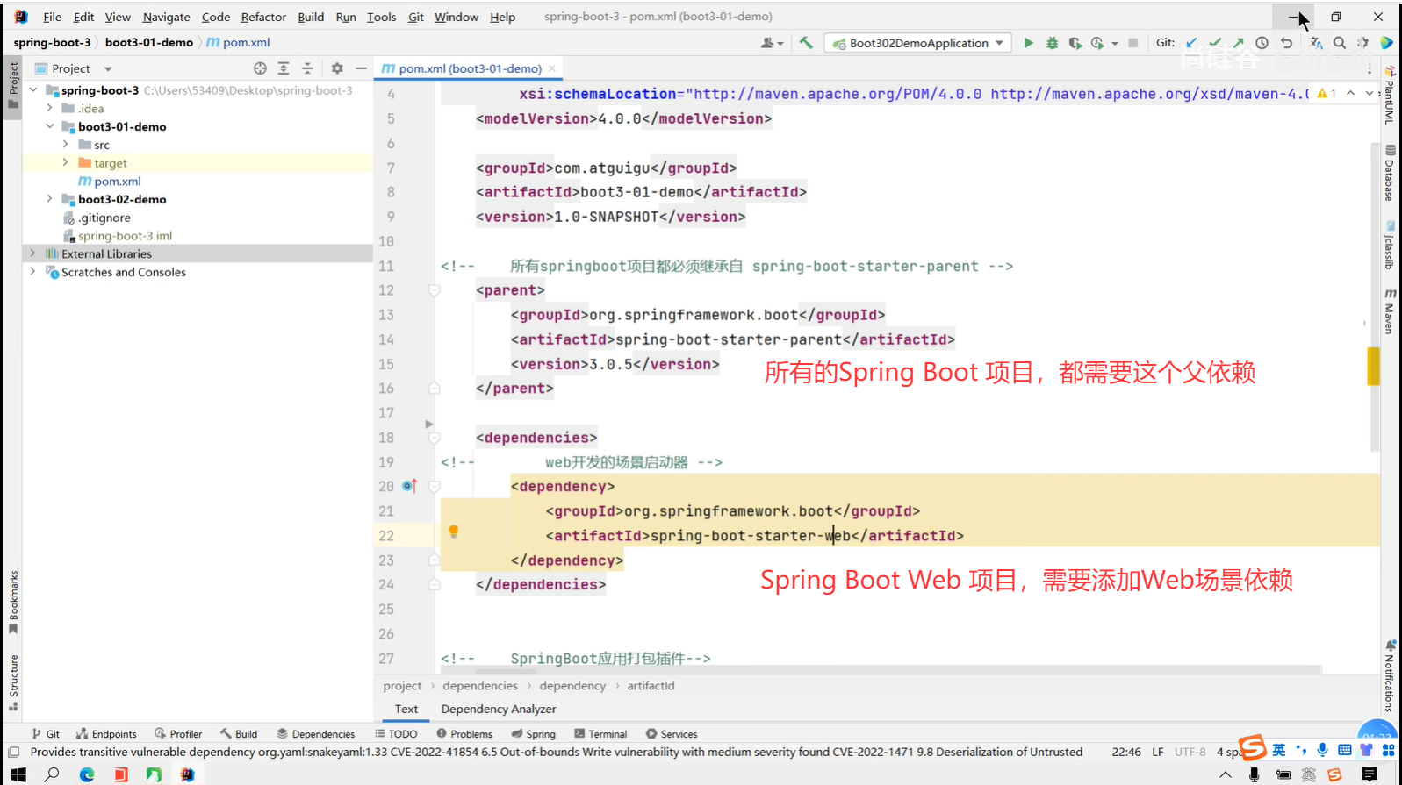This screenshot has width=1402, height=785.
Task: Go to next highlighted error down arrow
Action: (x=1370, y=93)
